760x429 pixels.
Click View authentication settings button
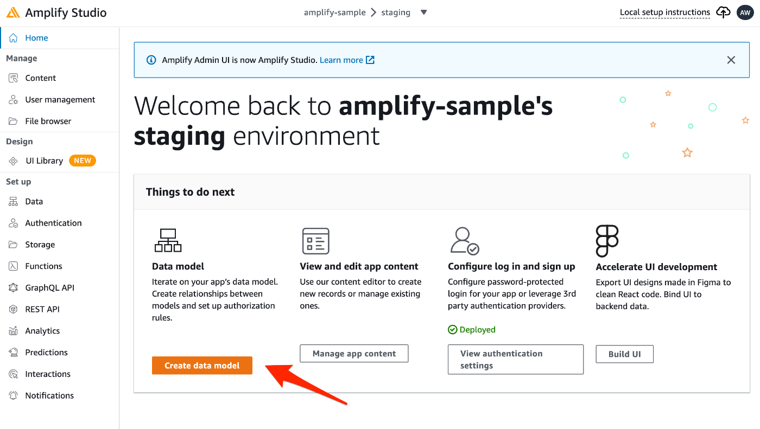(x=515, y=360)
